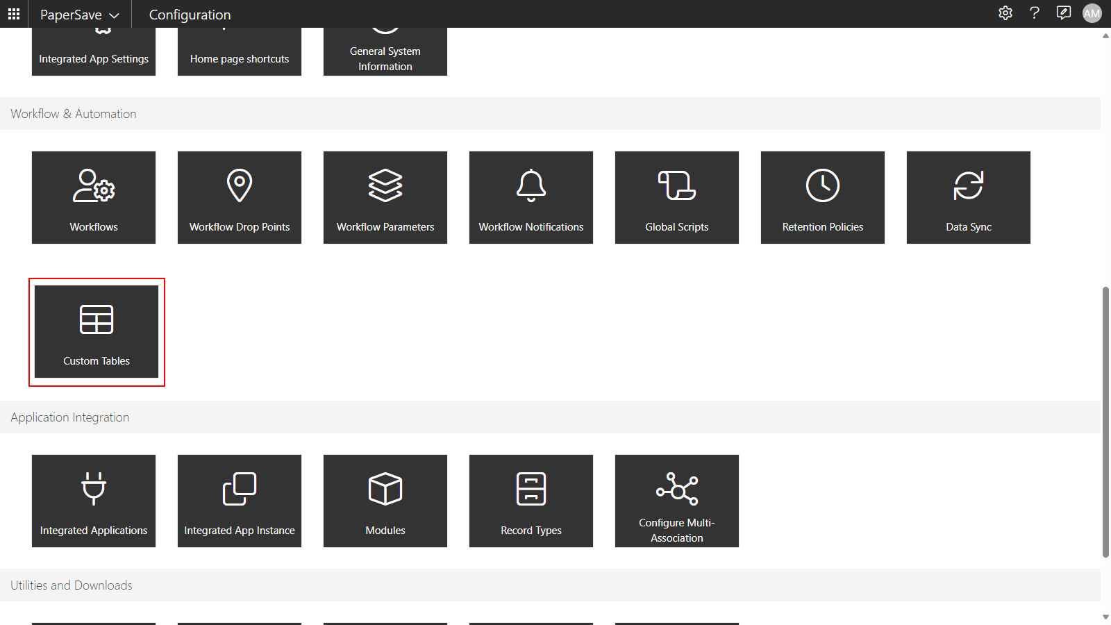Image resolution: width=1111 pixels, height=625 pixels.
Task: Open the Integrated Applications plug tile
Action: tap(94, 501)
